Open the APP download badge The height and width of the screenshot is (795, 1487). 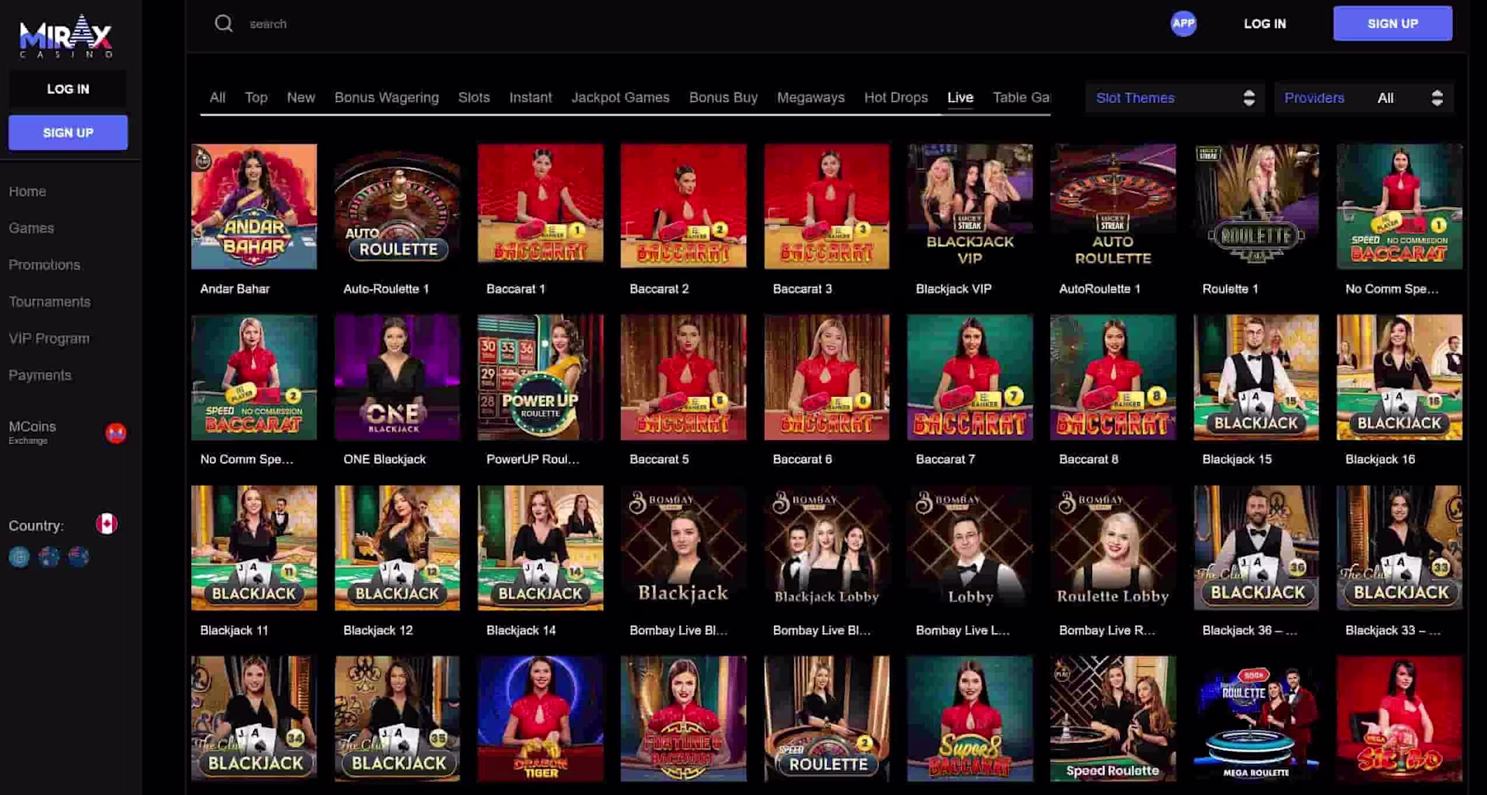tap(1183, 23)
